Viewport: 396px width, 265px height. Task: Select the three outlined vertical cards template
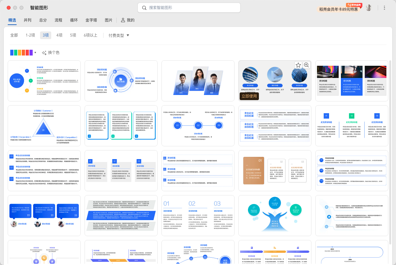coord(121,126)
